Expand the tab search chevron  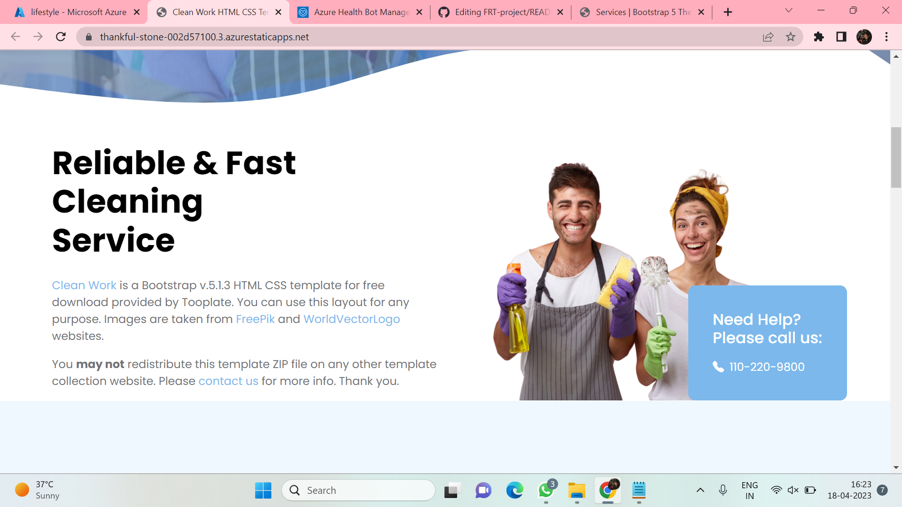pyautogui.click(x=789, y=11)
